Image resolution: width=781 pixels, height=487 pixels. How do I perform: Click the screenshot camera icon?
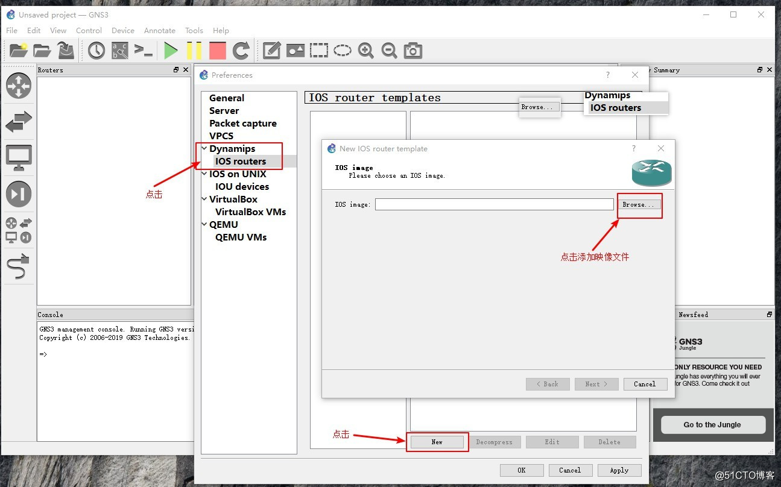pos(413,51)
